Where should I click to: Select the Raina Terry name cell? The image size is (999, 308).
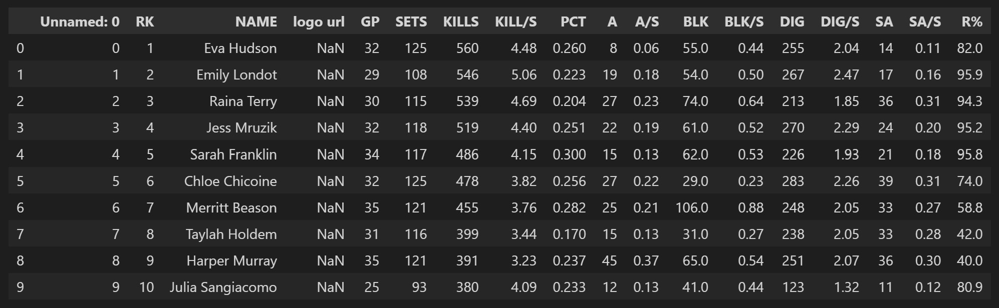243,101
